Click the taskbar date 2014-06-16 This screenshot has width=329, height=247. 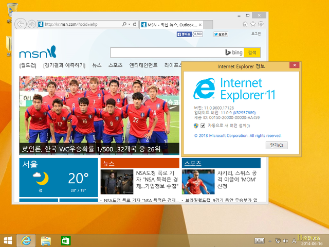312,243
